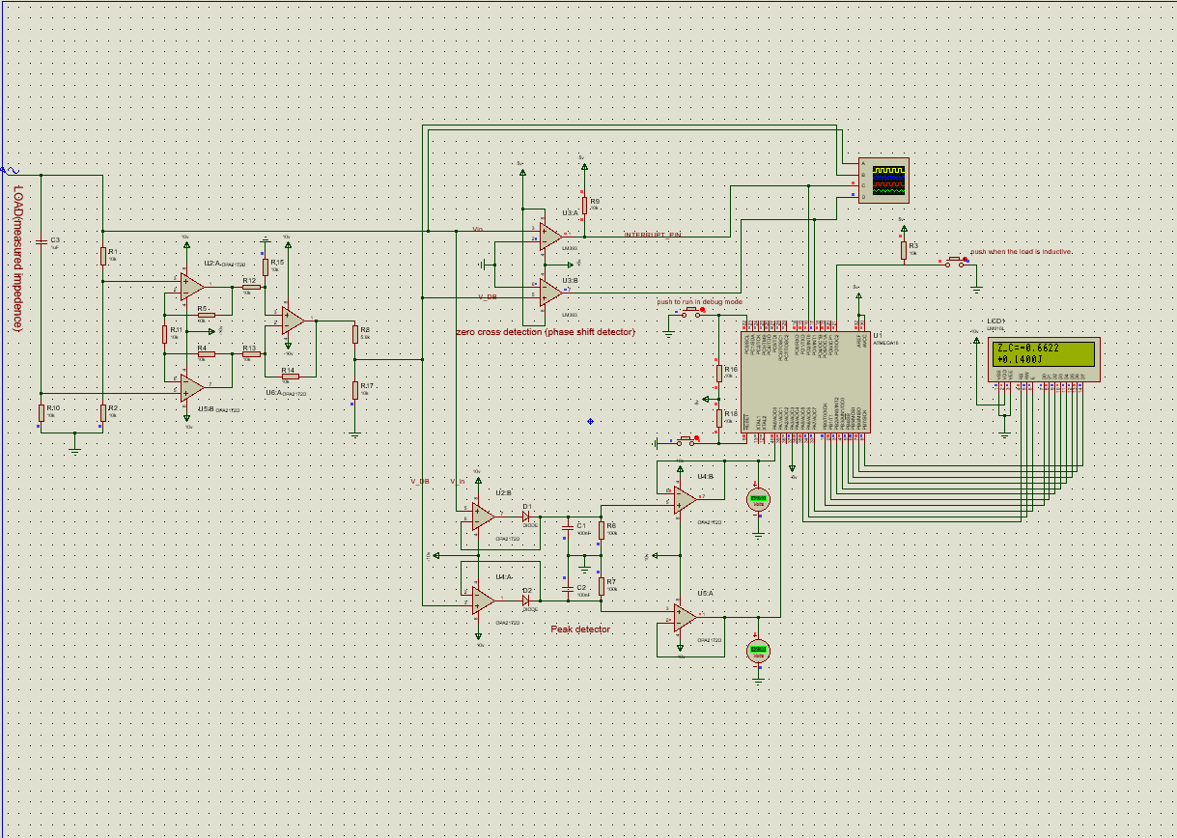Select buffer op-amp U4:B
The width and height of the screenshot is (1177, 838).
point(685,499)
